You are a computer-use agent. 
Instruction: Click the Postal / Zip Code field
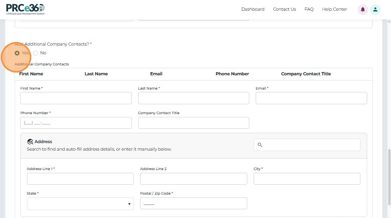[193, 203]
